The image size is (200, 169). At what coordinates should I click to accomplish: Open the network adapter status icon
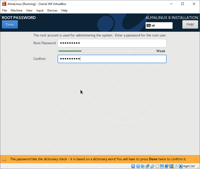tap(147, 166)
